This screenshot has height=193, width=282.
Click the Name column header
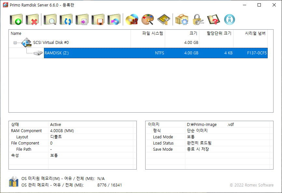point(70,34)
